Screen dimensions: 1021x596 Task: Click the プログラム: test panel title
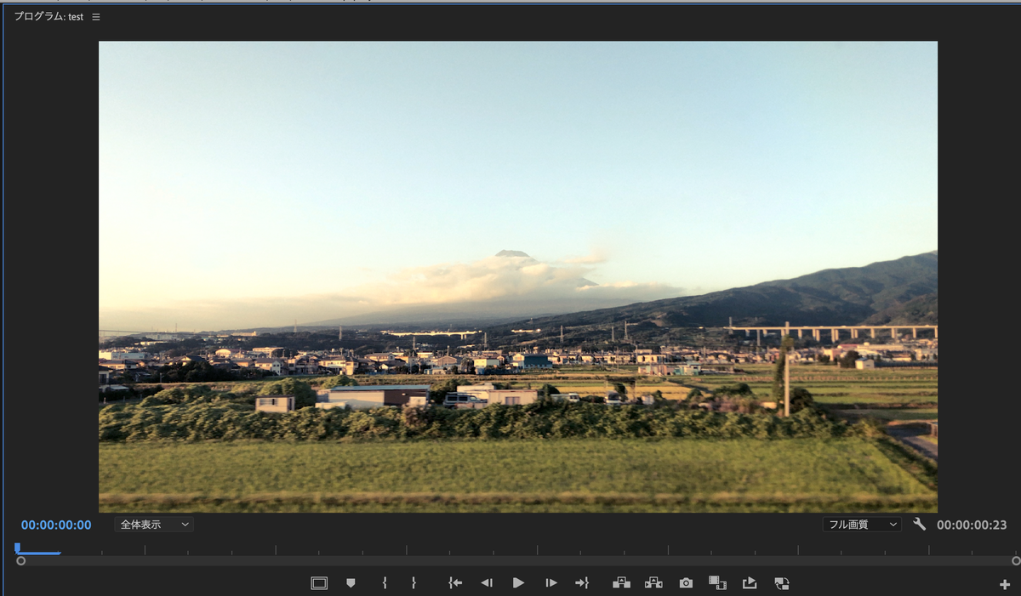[x=48, y=17]
